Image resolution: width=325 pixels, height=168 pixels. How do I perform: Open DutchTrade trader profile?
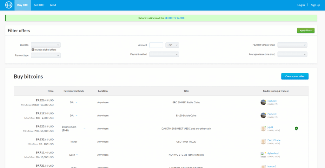[274, 140]
